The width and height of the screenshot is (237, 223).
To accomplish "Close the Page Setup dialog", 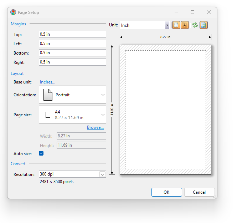I will tap(209, 12).
